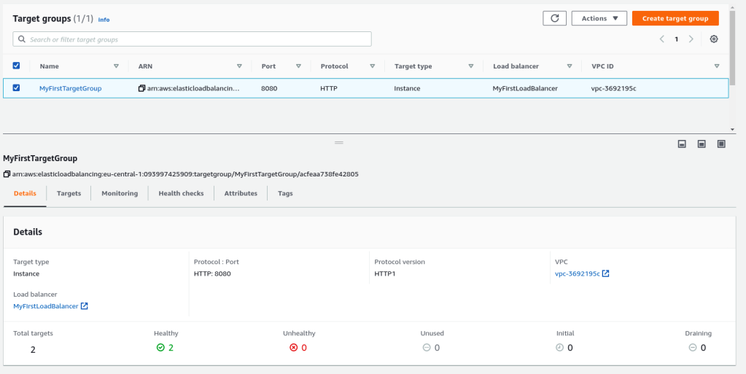Open the MyFirstTargetGroup name link

point(70,88)
